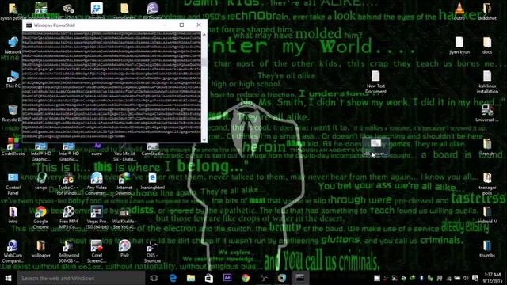The image size is (507, 285).
Task: Launch Any Video Converter shortcut
Action: [97, 184]
